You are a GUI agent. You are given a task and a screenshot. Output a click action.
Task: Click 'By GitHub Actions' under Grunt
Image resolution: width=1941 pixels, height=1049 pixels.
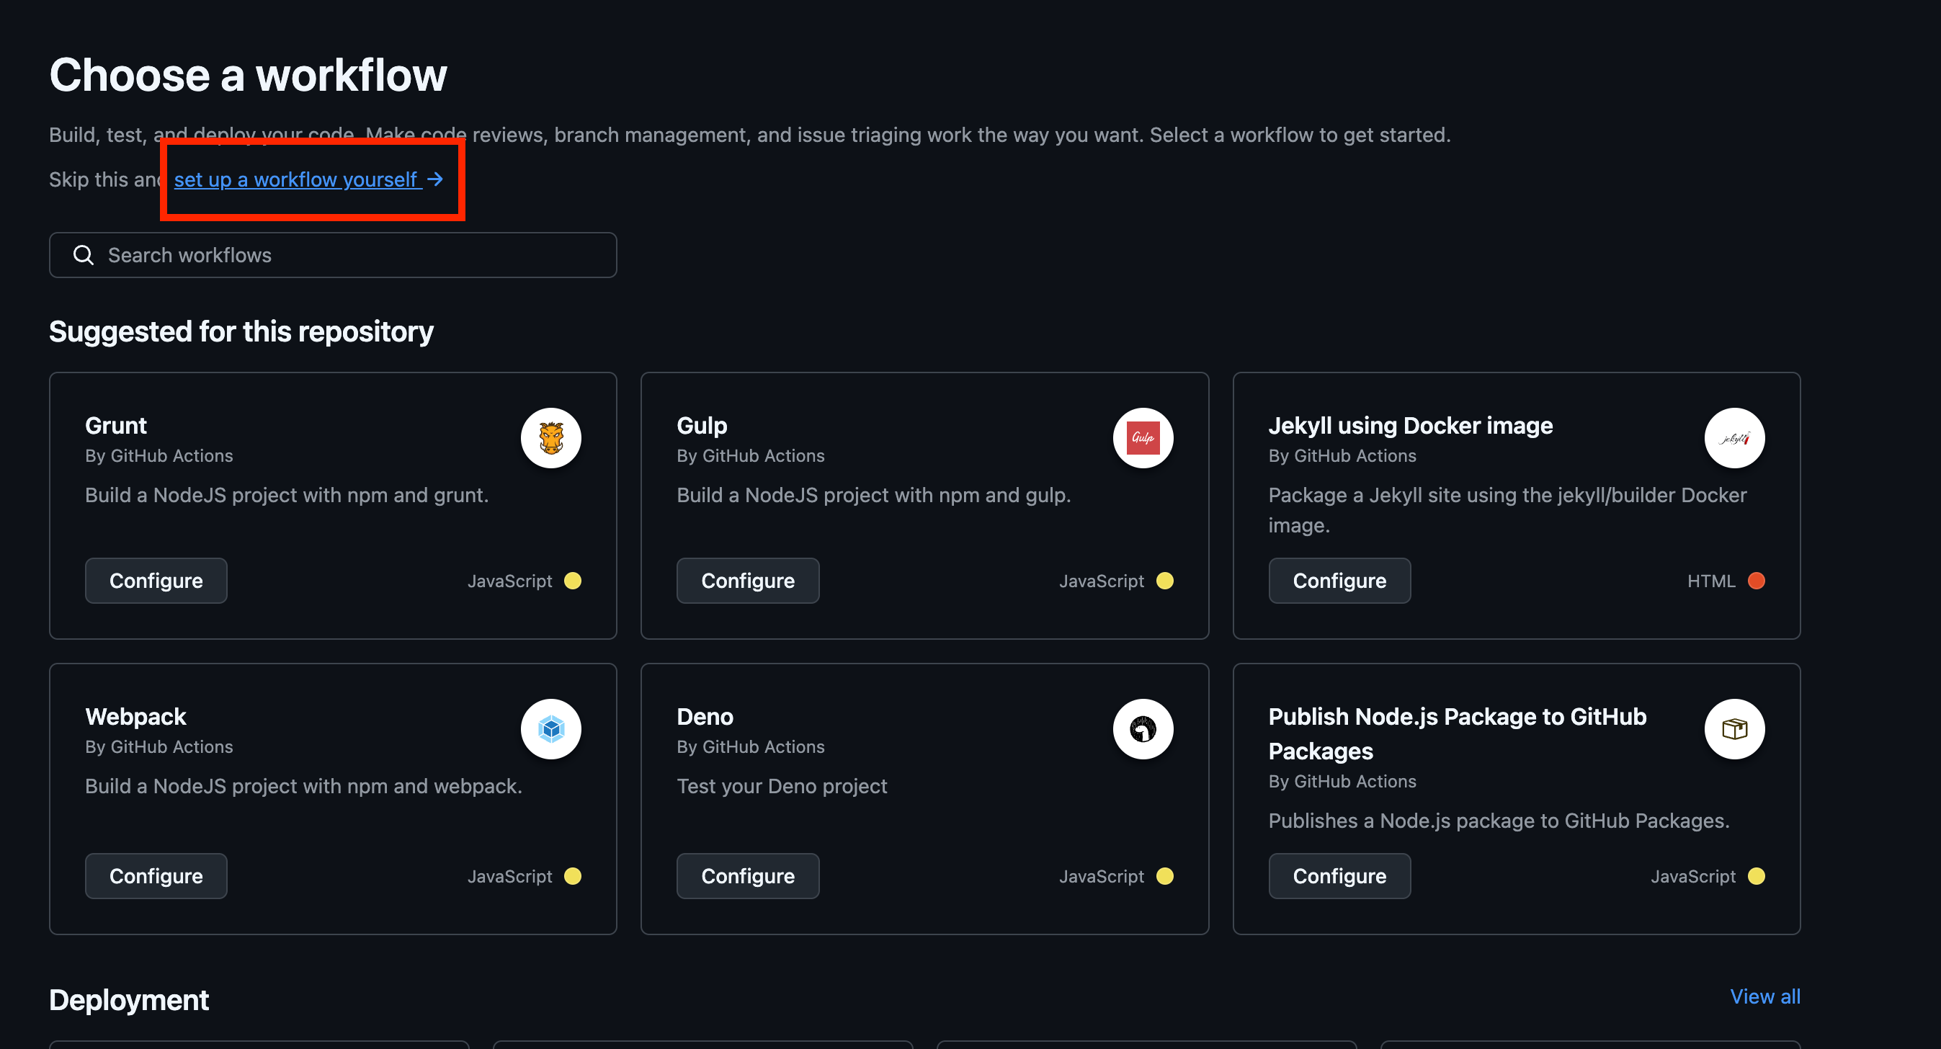[x=159, y=456]
